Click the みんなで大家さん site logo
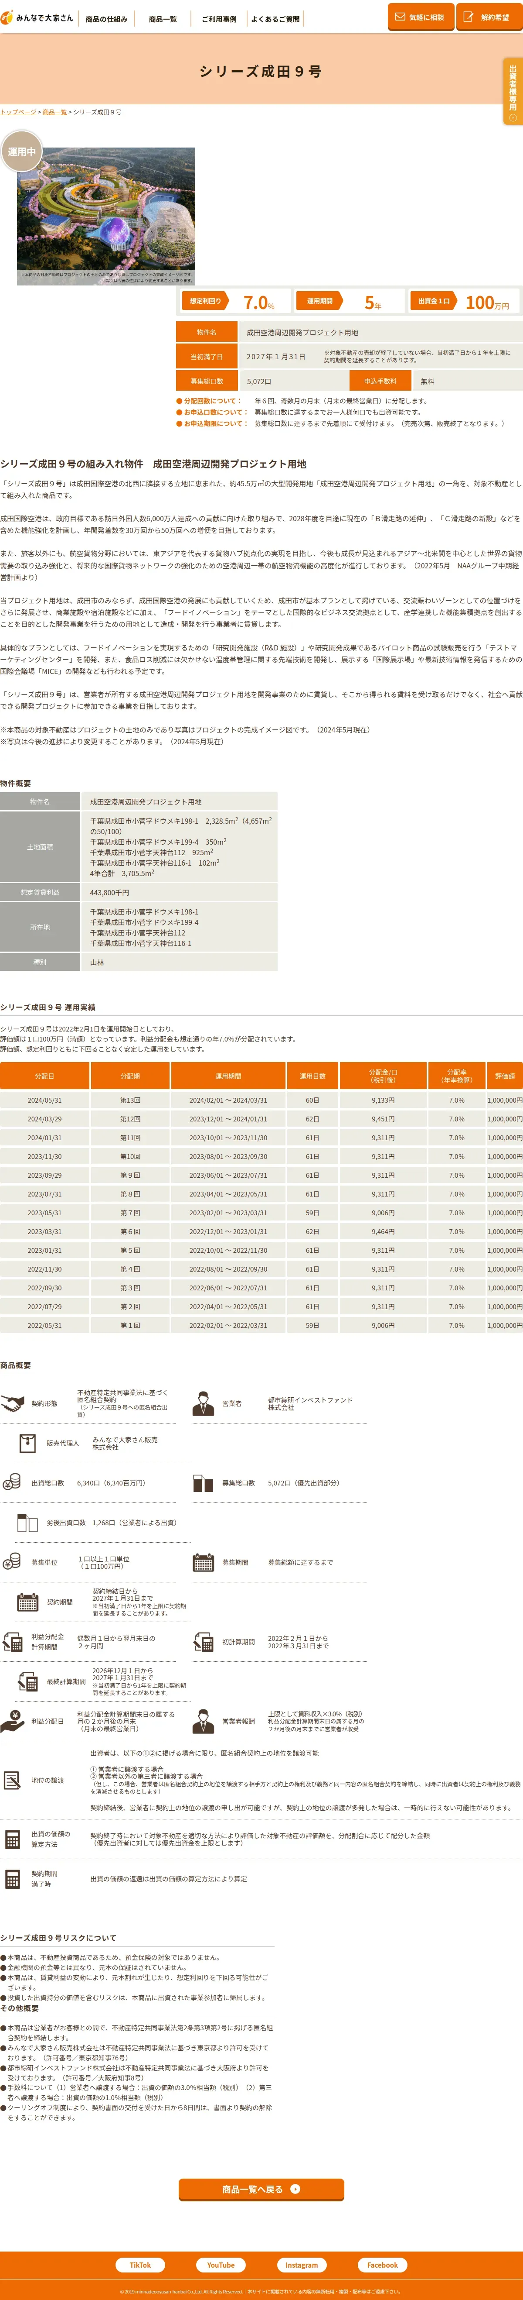Image resolution: width=523 pixels, height=2300 pixels. pyautogui.click(x=37, y=18)
